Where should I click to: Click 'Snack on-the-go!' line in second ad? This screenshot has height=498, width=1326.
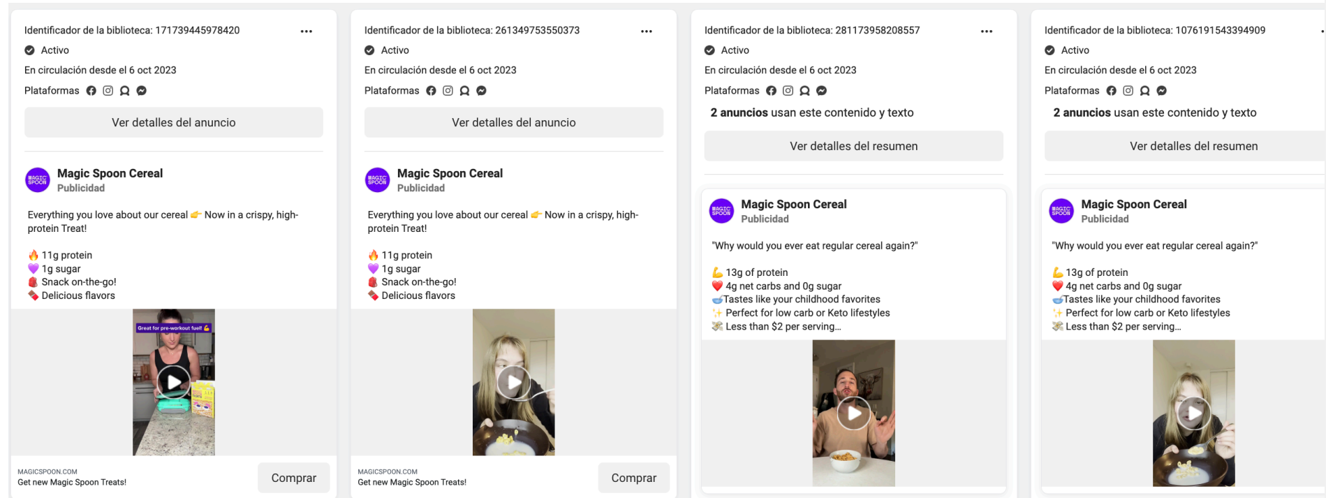tap(412, 282)
